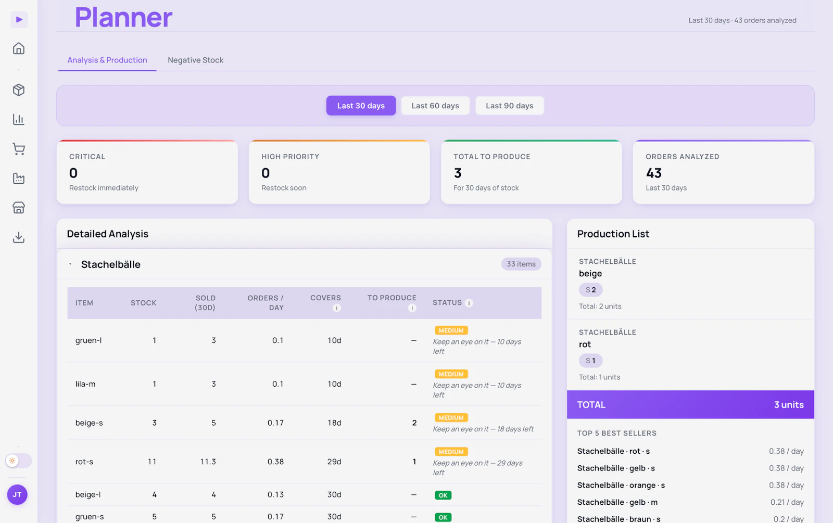The image size is (833, 523).
Task: Open the factory production sidebar icon
Action: 19,178
